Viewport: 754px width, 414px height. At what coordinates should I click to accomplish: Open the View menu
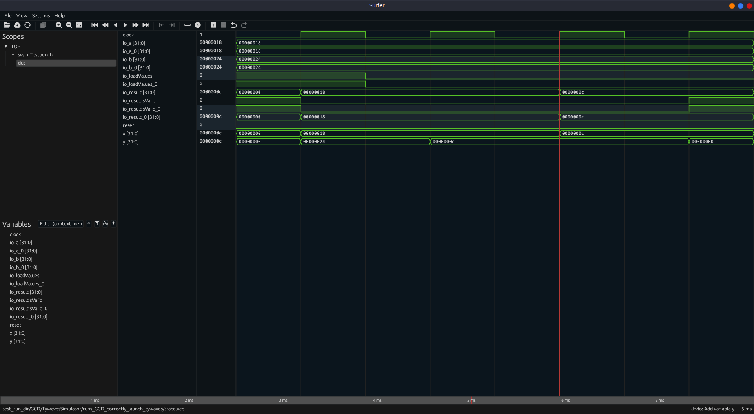pyautogui.click(x=22, y=16)
